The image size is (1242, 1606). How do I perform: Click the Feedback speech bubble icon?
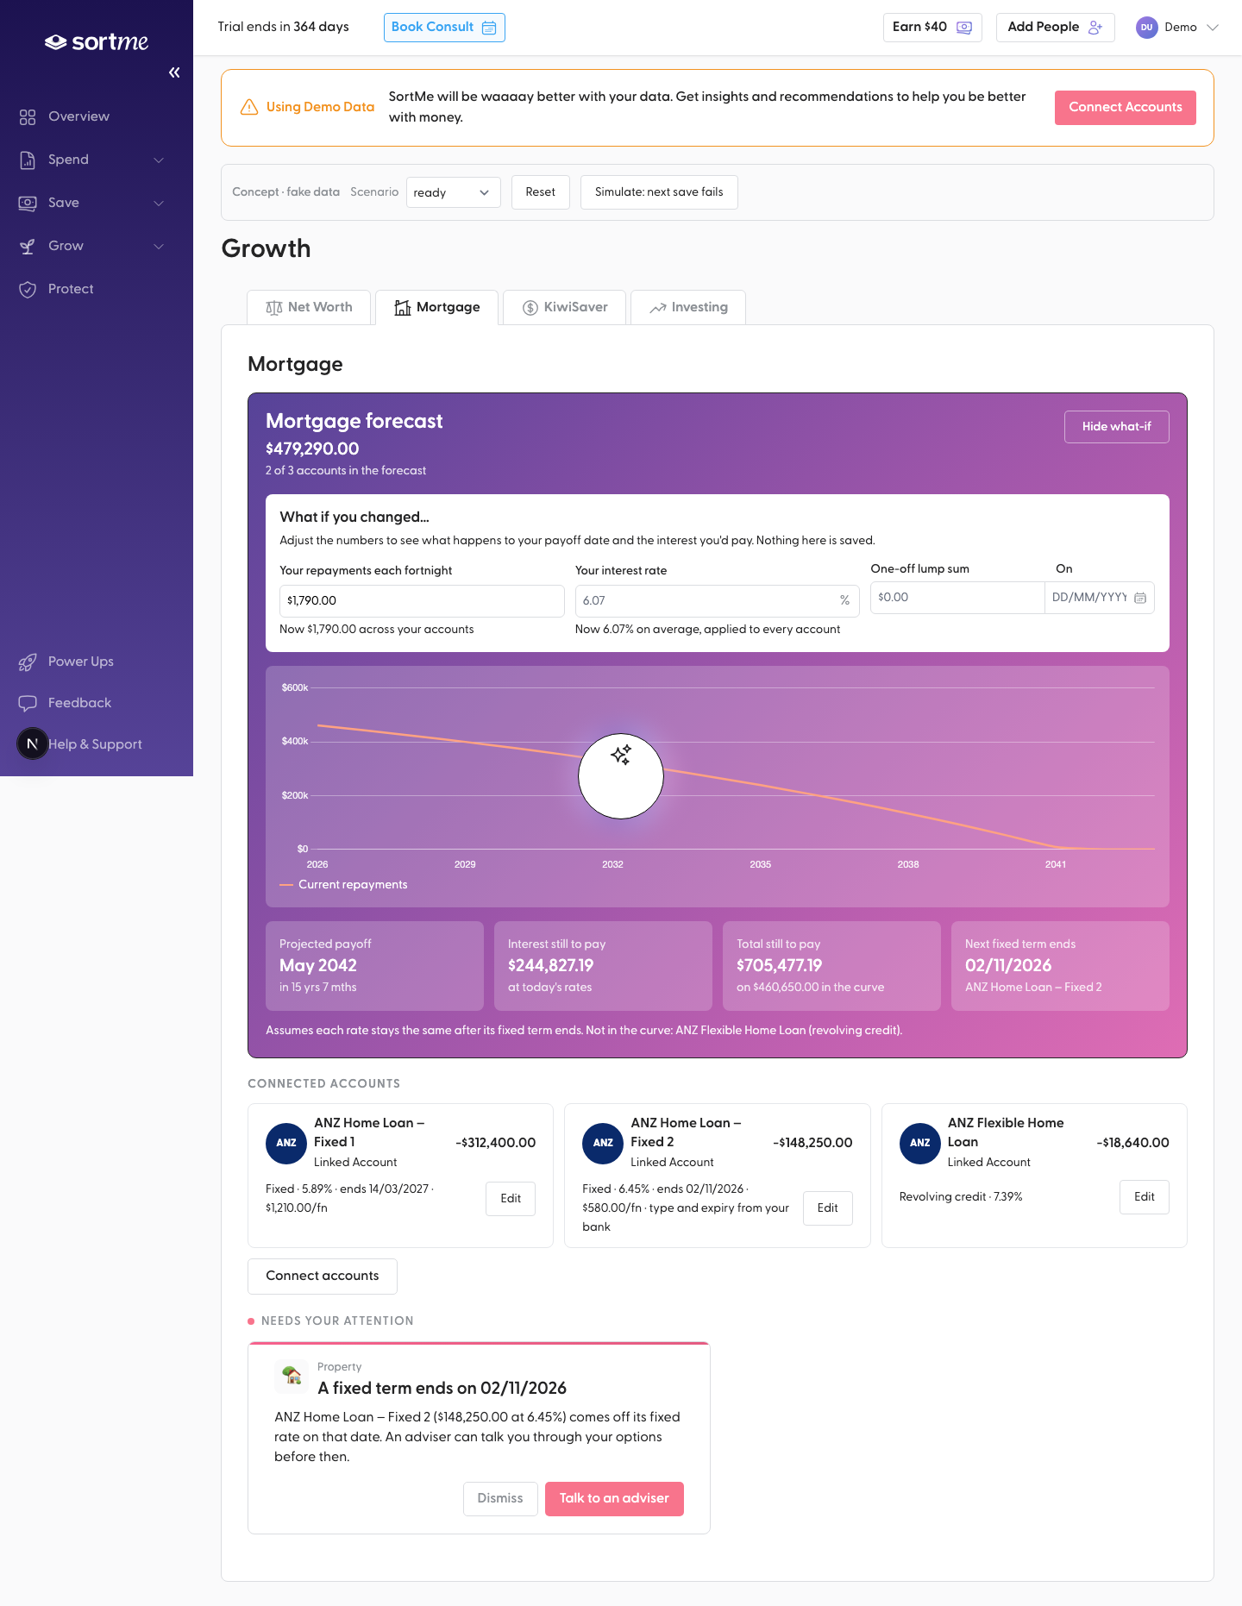point(28,703)
